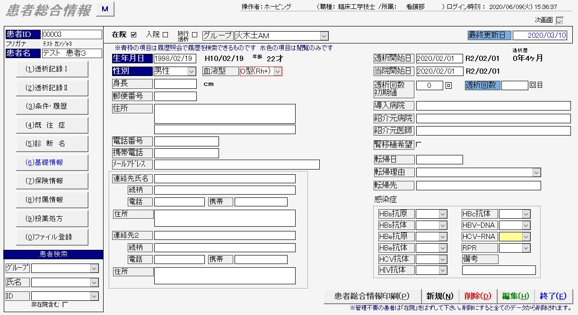Click the 紹介元医師 input field
578x315 pixels.
click(x=493, y=131)
